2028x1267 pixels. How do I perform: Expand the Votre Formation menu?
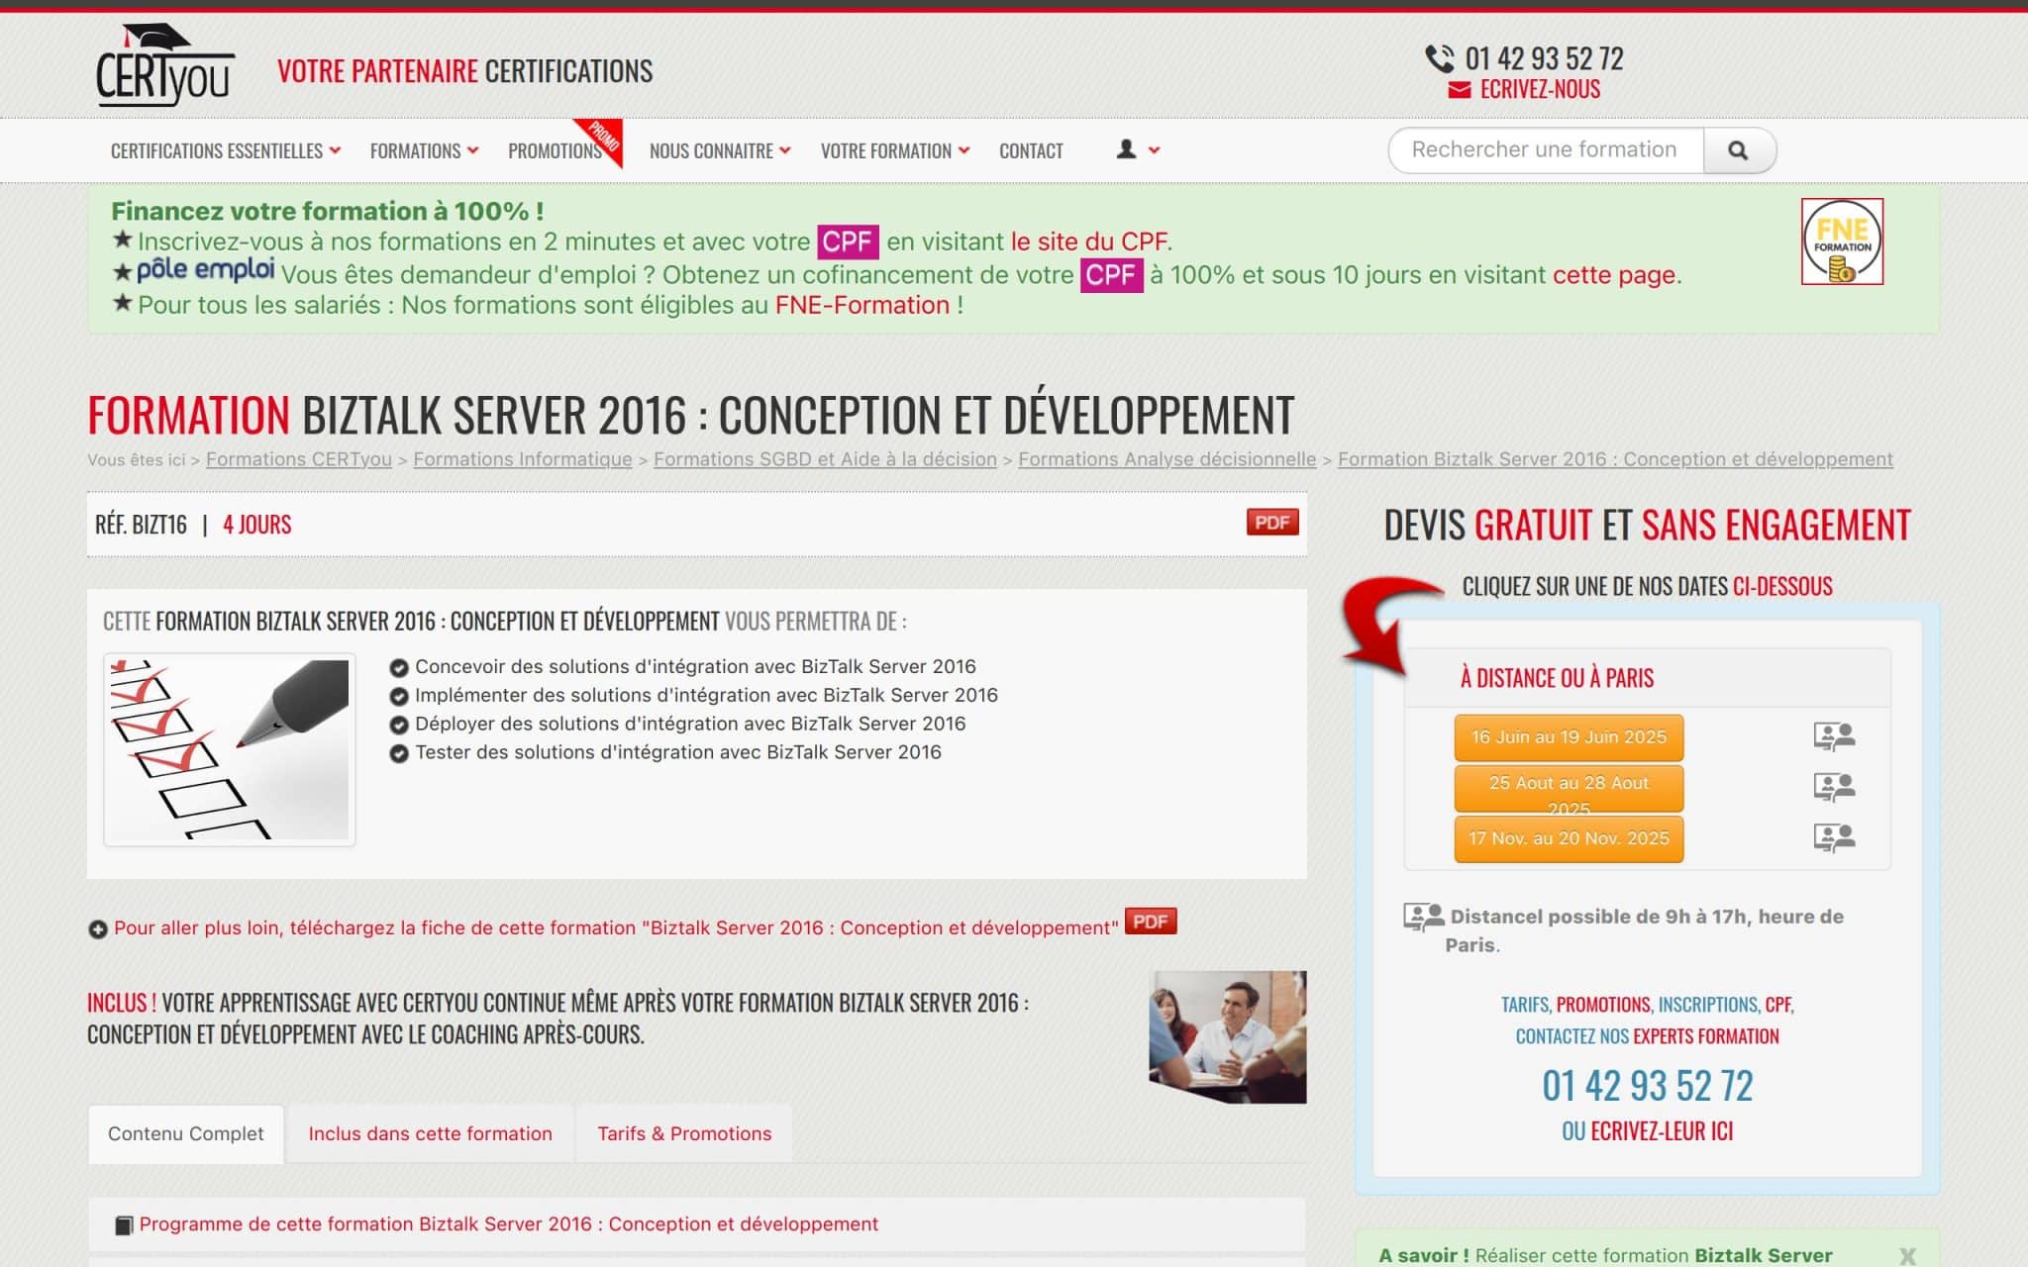click(x=895, y=151)
